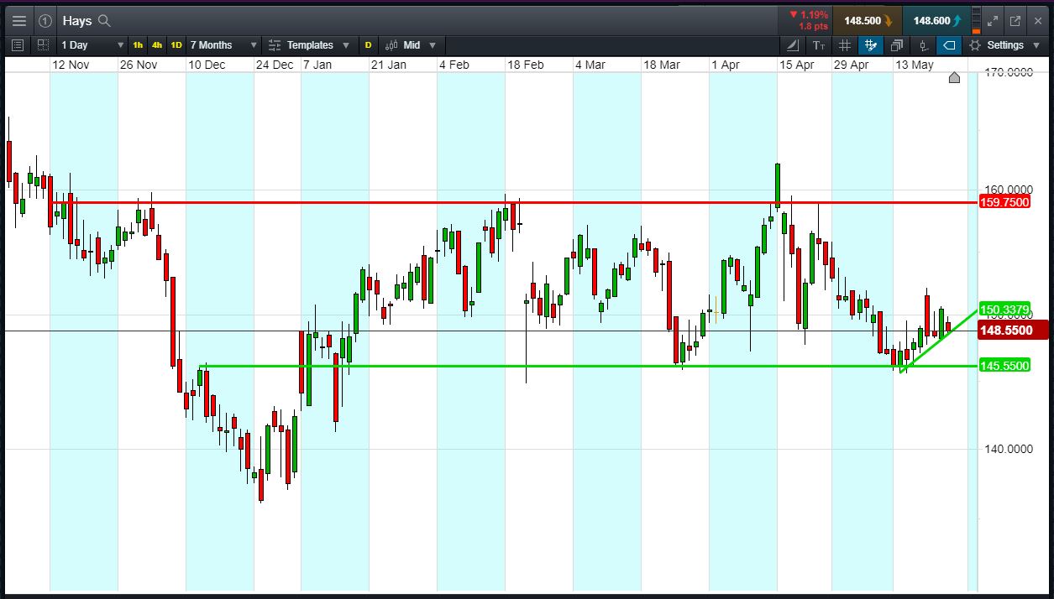Pop out chart into new window
1054x599 pixels.
(x=1015, y=21)
